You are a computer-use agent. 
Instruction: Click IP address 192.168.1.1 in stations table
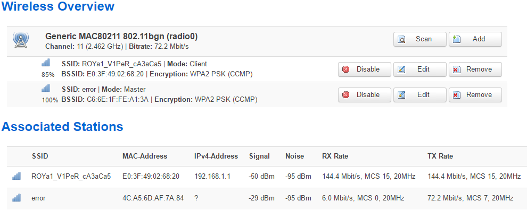212,176
